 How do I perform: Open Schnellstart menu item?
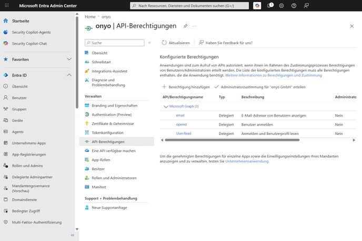(x=101, y=62)
